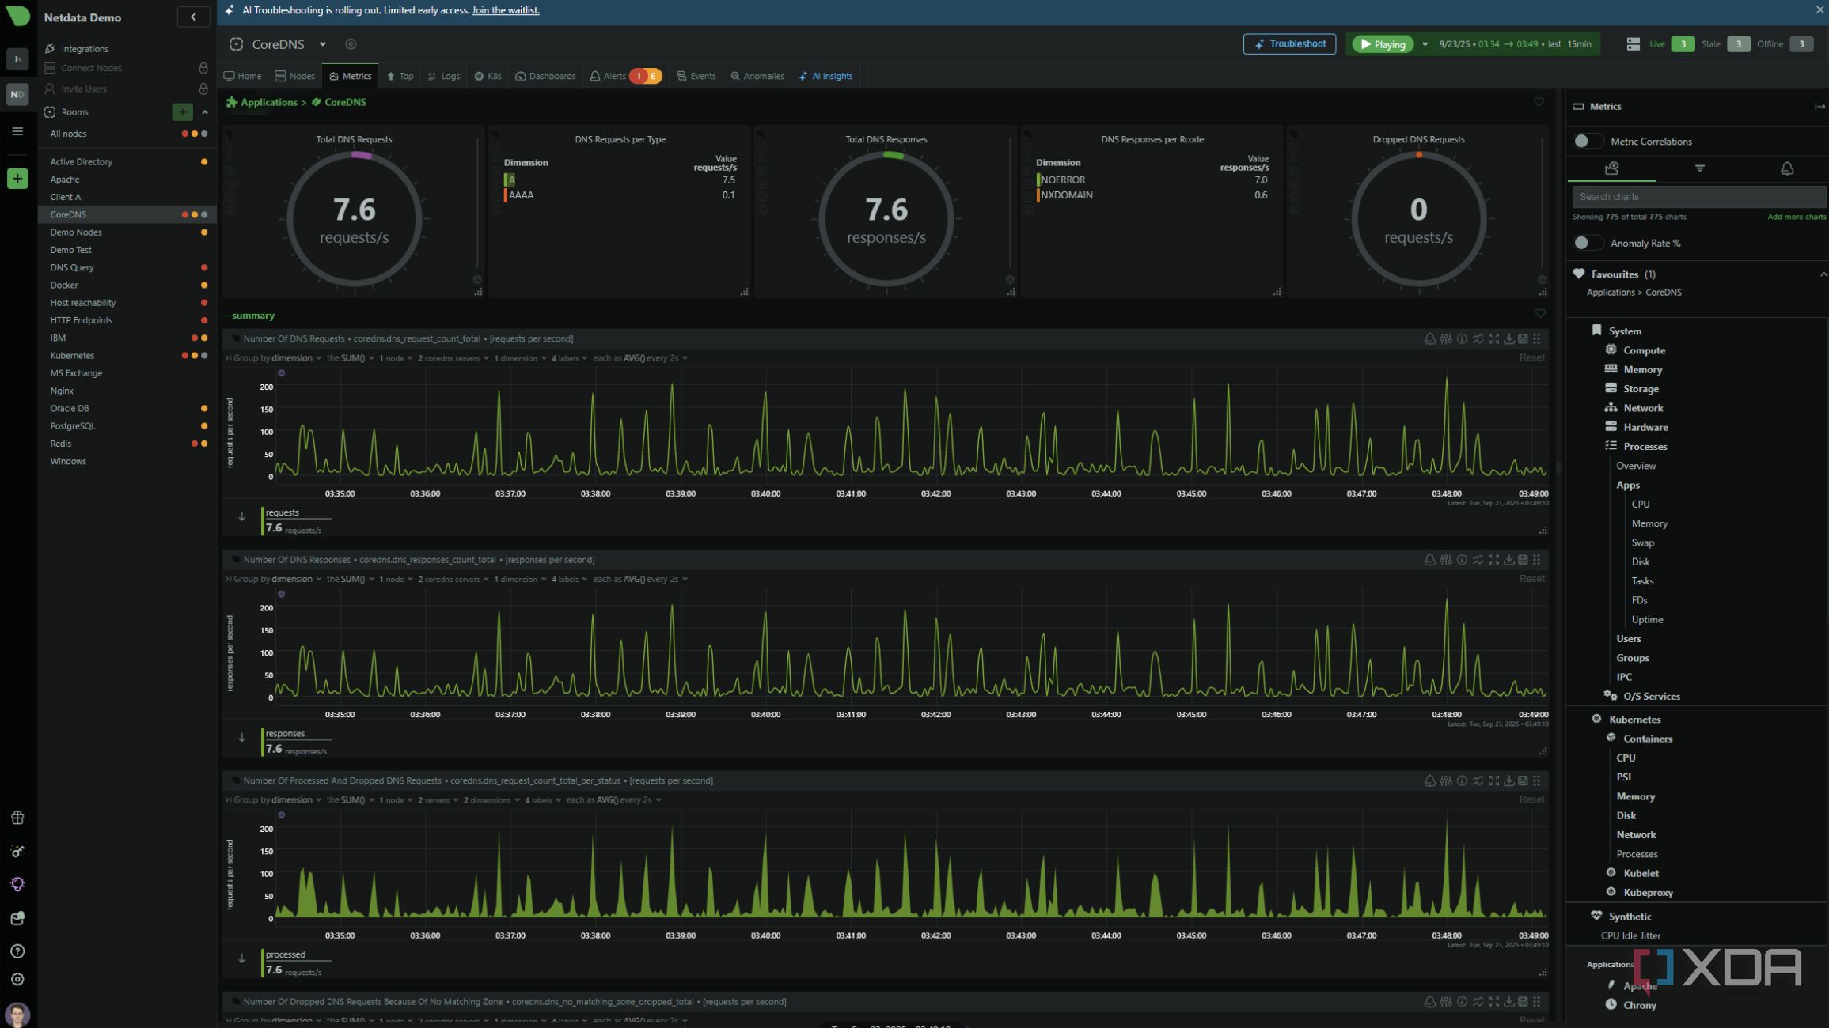Click Reset on Number Of DNS Requests chart

[x=1531, y=358]
